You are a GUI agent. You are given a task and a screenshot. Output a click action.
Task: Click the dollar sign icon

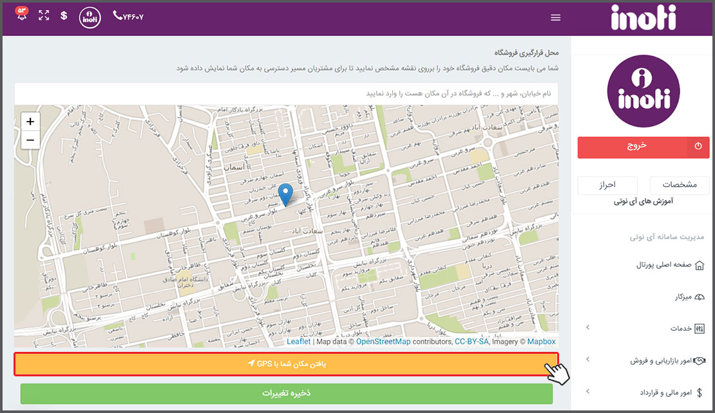pyautogui.click(x=64, y=16)
